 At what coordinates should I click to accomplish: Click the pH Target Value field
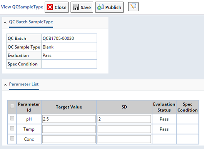tap(69, 119)
